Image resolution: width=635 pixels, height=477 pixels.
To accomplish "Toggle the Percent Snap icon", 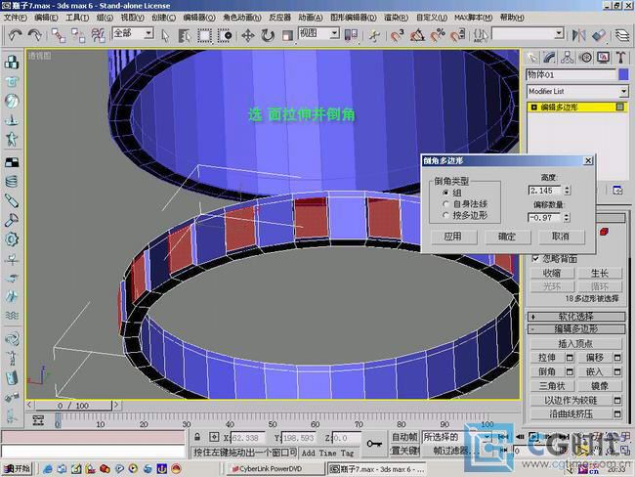I will pyautogui.click(x=438, y=35).
